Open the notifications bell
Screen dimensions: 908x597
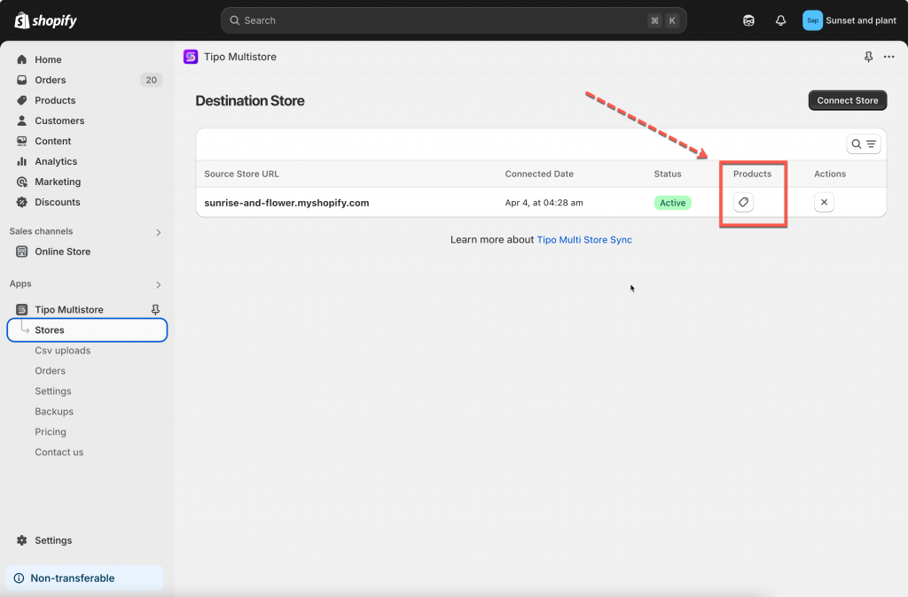point(780,20)
